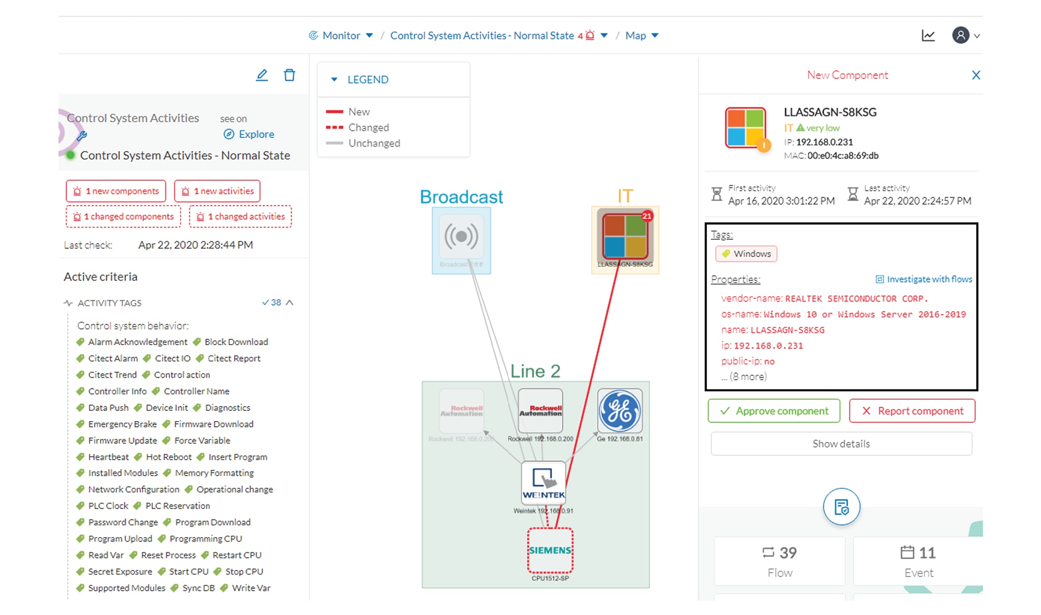
Task: Click the edit pencil icon
Action: click(x=262, y=75)
